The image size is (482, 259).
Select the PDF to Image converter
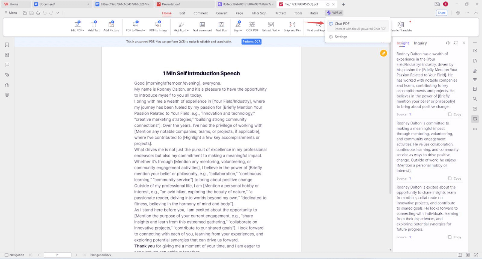(158, 25)
